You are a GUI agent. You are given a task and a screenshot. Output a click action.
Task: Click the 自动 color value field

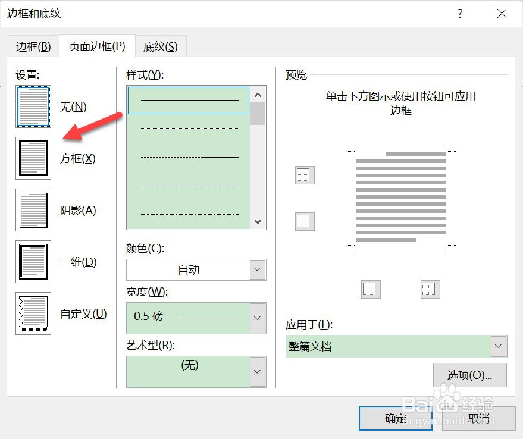(189, 269)
